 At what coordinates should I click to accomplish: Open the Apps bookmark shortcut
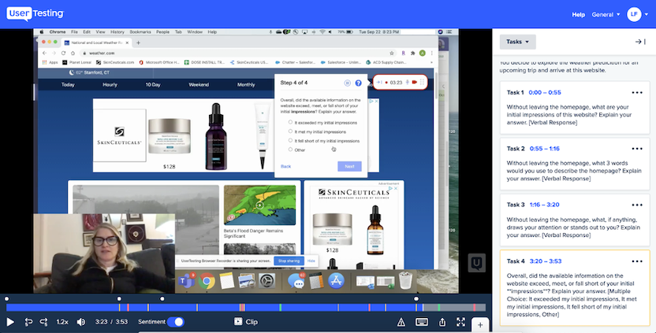click(50, 62)
